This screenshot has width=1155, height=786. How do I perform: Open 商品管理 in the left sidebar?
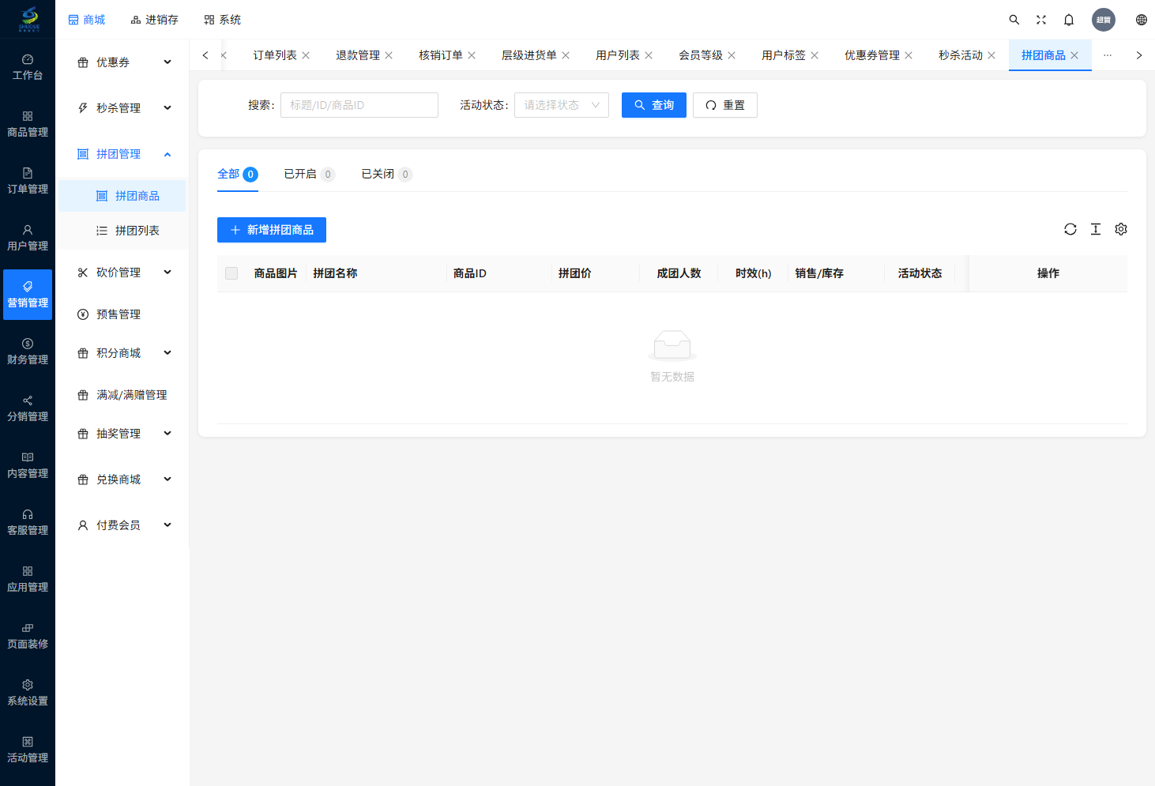28,124
